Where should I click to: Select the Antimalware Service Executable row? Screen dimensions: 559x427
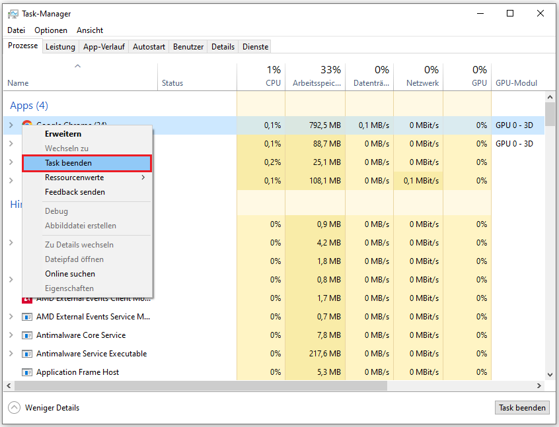(x=274, y=354)
